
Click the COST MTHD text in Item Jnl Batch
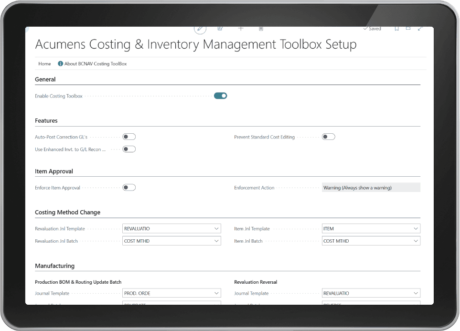click(x=336, y=241)
